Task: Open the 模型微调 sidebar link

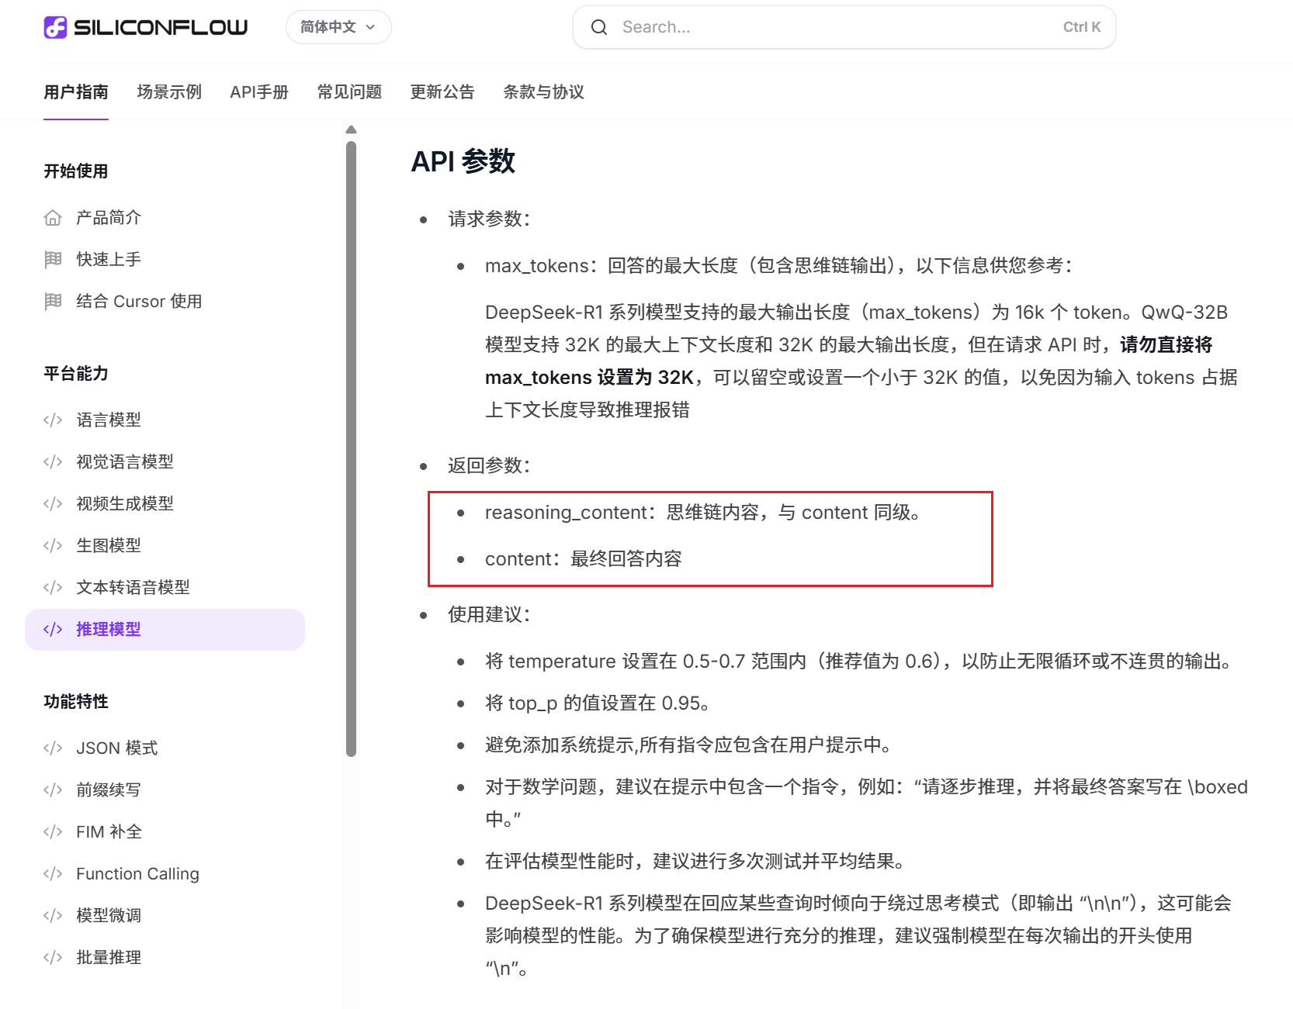Action: 109,916
